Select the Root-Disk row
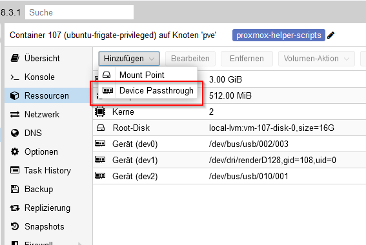Screen dimensions: 366x245 [229, 128]
